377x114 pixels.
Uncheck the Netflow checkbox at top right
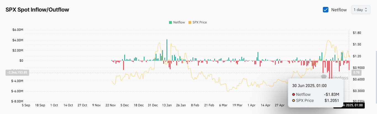[x=325, y=10]
